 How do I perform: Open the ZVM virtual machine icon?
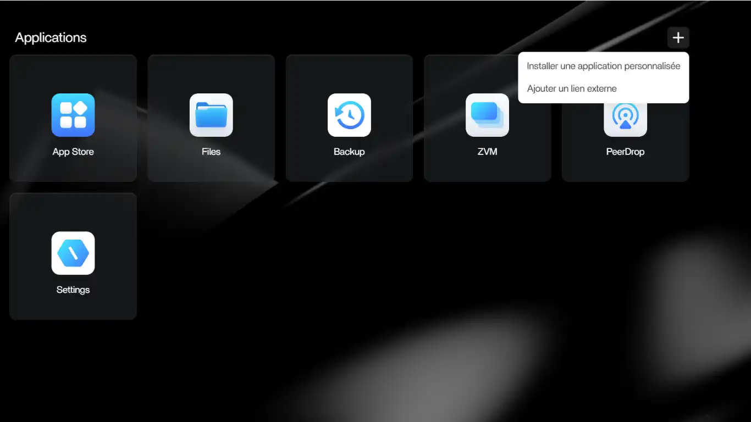487,115
